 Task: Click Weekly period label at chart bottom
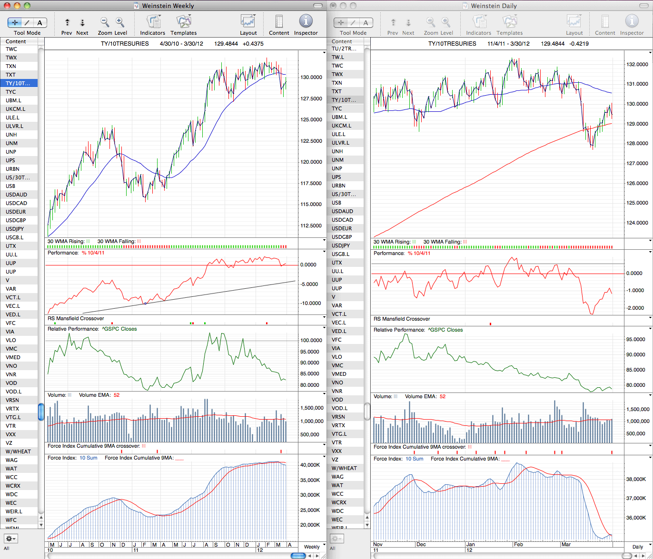312,547
